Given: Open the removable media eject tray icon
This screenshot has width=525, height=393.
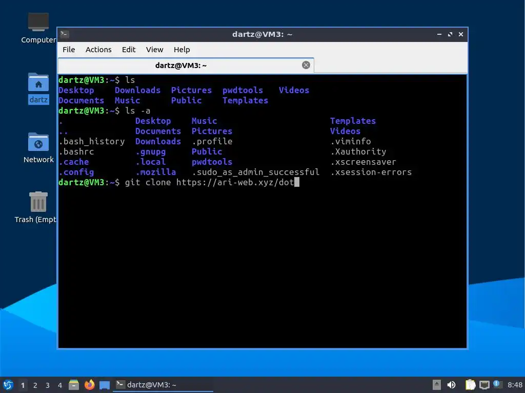Looking at the screenshot, I should (437, 385).
